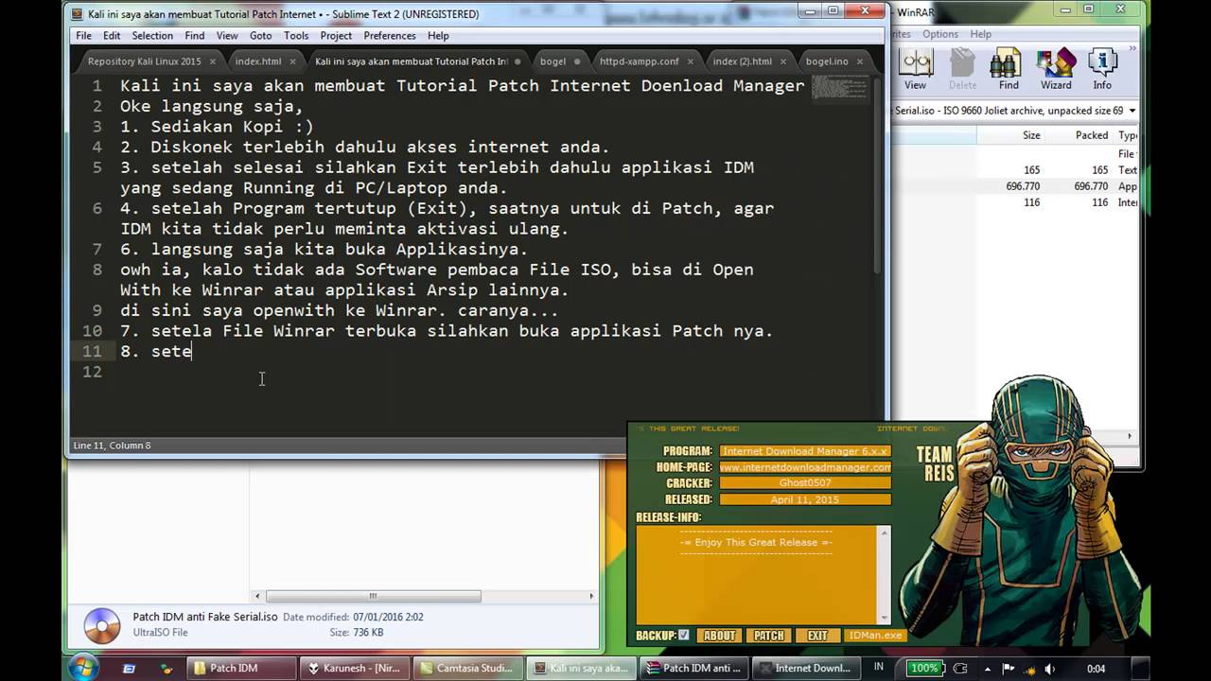Image resolution: width=1211 pixels, height=681 pixels.
Task: Switch to Patch IDM anti WinRAR taskbar item
Action: 693,668
